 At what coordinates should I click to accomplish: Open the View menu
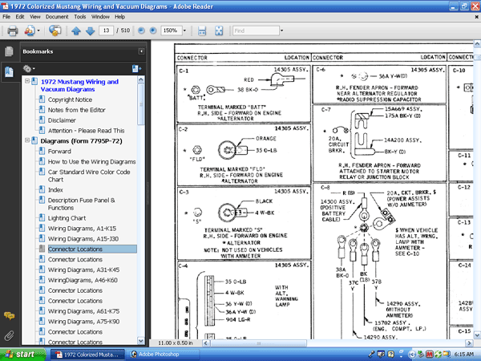(35, 17)
